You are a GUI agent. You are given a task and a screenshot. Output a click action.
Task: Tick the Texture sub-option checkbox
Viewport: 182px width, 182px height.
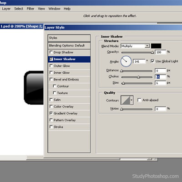point(55,93)
